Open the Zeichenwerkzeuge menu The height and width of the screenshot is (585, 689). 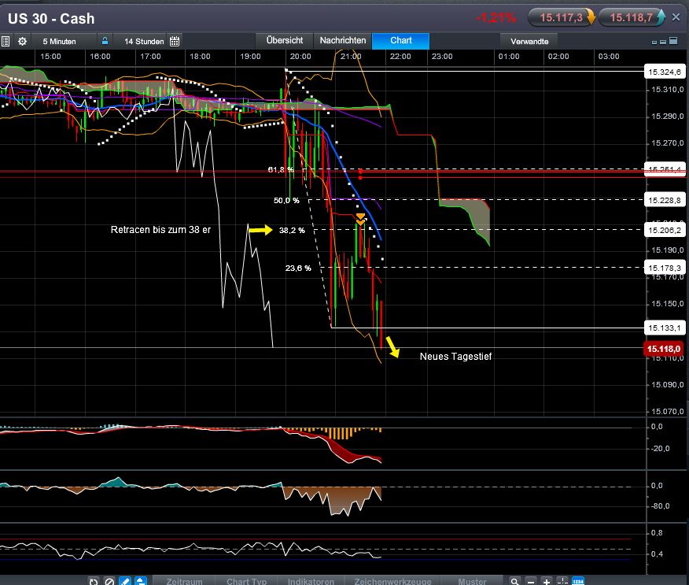click(392, 581)
